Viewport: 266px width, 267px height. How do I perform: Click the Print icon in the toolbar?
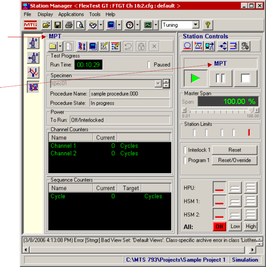[69, 25]
